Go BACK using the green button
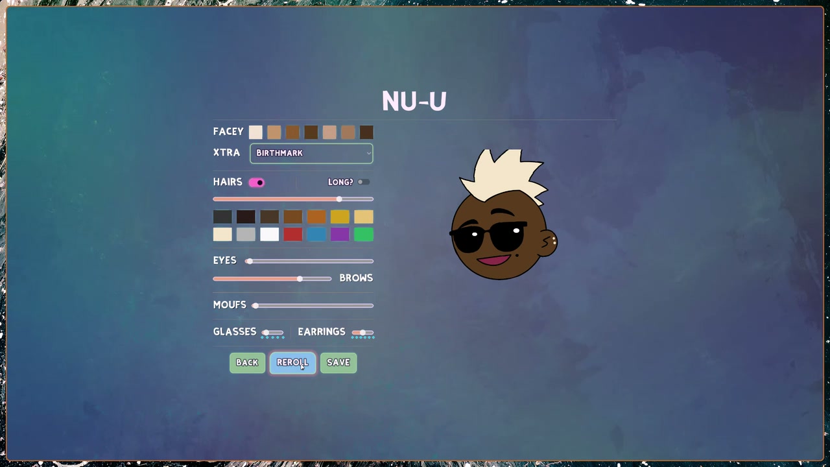Viewport: 830px width, 467px height. click(x=247, y=363)
